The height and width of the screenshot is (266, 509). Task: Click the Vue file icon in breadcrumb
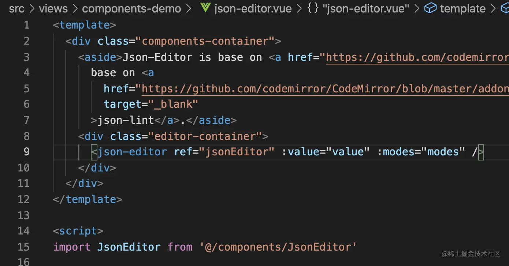(x=205, y=8)
